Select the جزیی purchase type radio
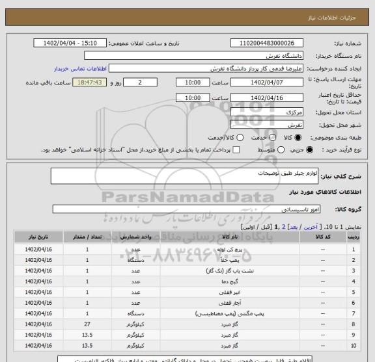Image resolution: width=375 pixels, height=362 pixels. click(309, 149)
